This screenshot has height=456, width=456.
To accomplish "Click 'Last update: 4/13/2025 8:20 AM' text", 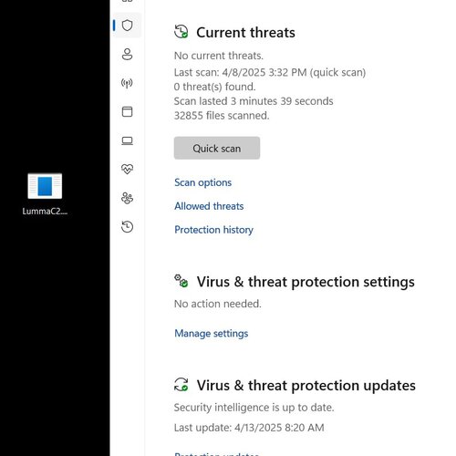I will tap(249, 428).
